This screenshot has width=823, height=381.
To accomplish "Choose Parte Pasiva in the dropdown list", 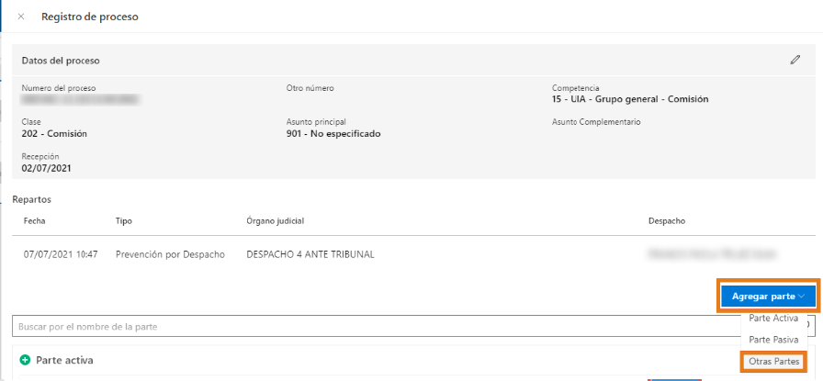I will 772,340.
